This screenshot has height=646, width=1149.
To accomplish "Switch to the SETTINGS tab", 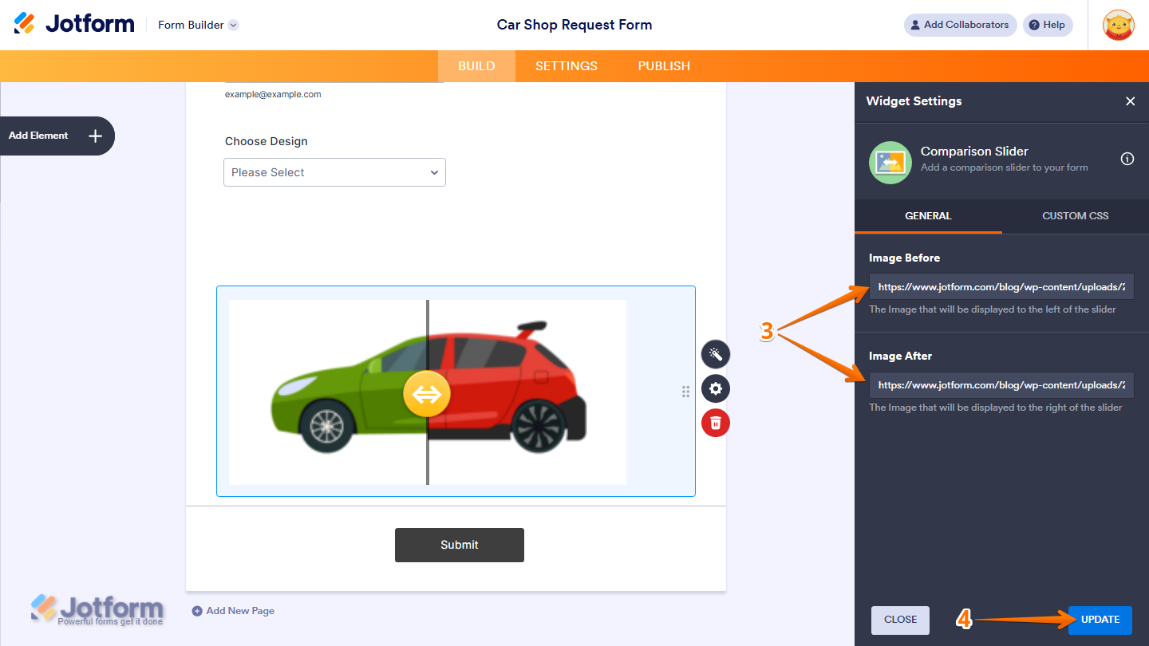I will click(567, 66).
